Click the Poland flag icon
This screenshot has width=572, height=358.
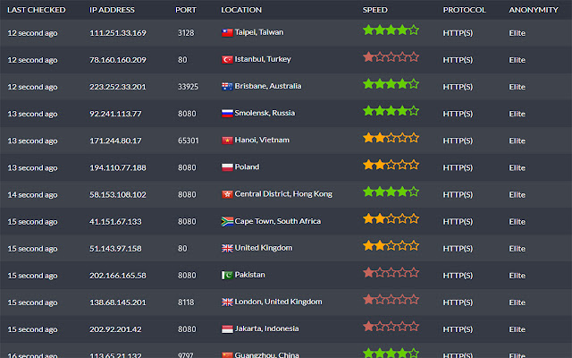coord(227,167)
